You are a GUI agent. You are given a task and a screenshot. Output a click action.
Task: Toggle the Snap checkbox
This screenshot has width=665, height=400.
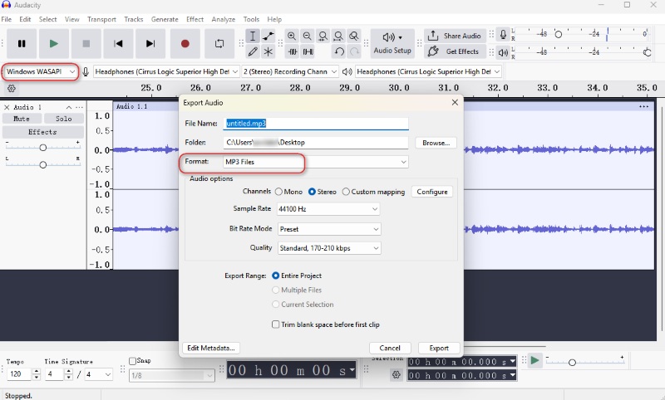[x=133, y=361]
